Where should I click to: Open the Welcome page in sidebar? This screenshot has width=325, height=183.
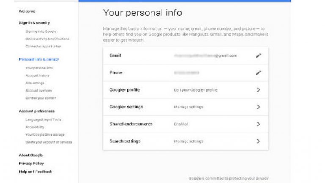click(27, 11)
